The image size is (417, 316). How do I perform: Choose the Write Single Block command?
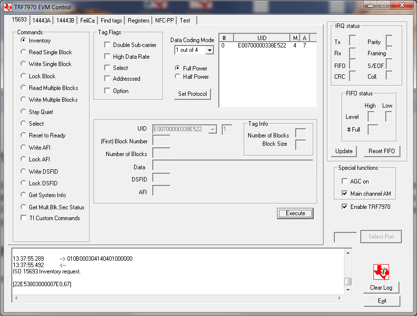coord(23,64)
